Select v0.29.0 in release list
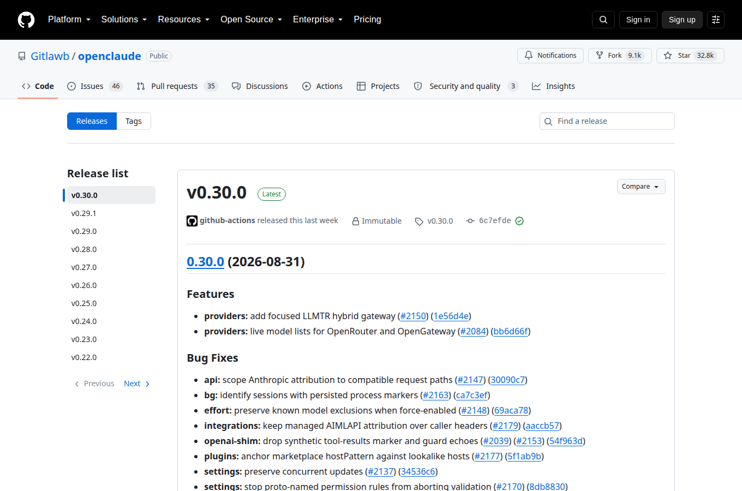Viewport: 742px width, 491px height. click(111, 231)
